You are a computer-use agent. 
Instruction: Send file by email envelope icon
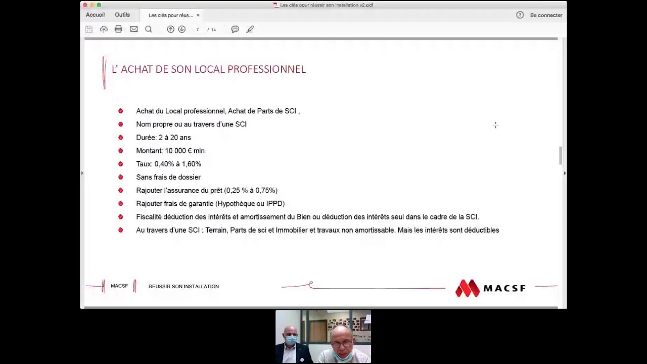pyautogui.click(x=133, y=29)
